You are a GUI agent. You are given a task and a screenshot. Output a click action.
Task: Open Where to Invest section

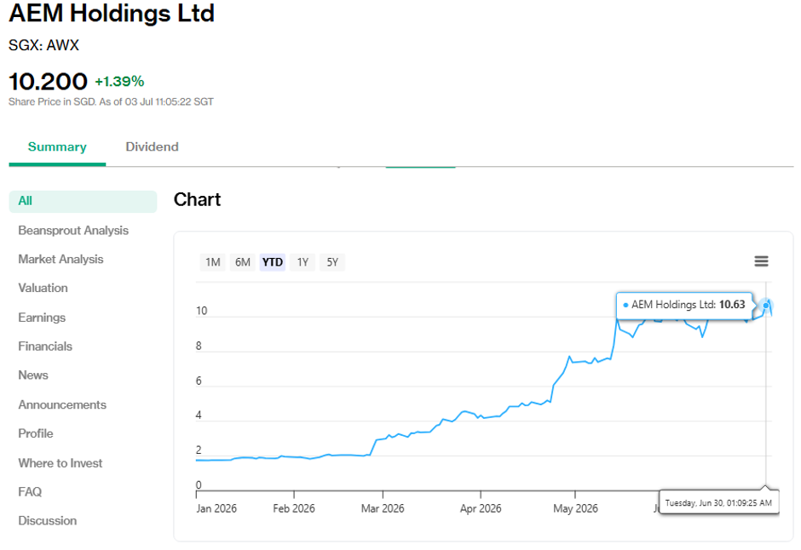coord(61,463)
